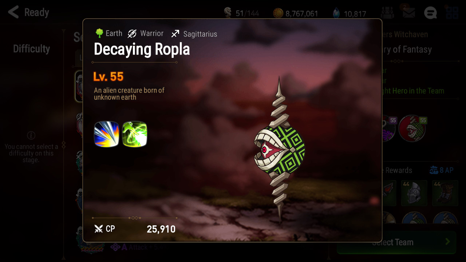Select the Decaying Ropla enemy portrait

pos(412,128)
